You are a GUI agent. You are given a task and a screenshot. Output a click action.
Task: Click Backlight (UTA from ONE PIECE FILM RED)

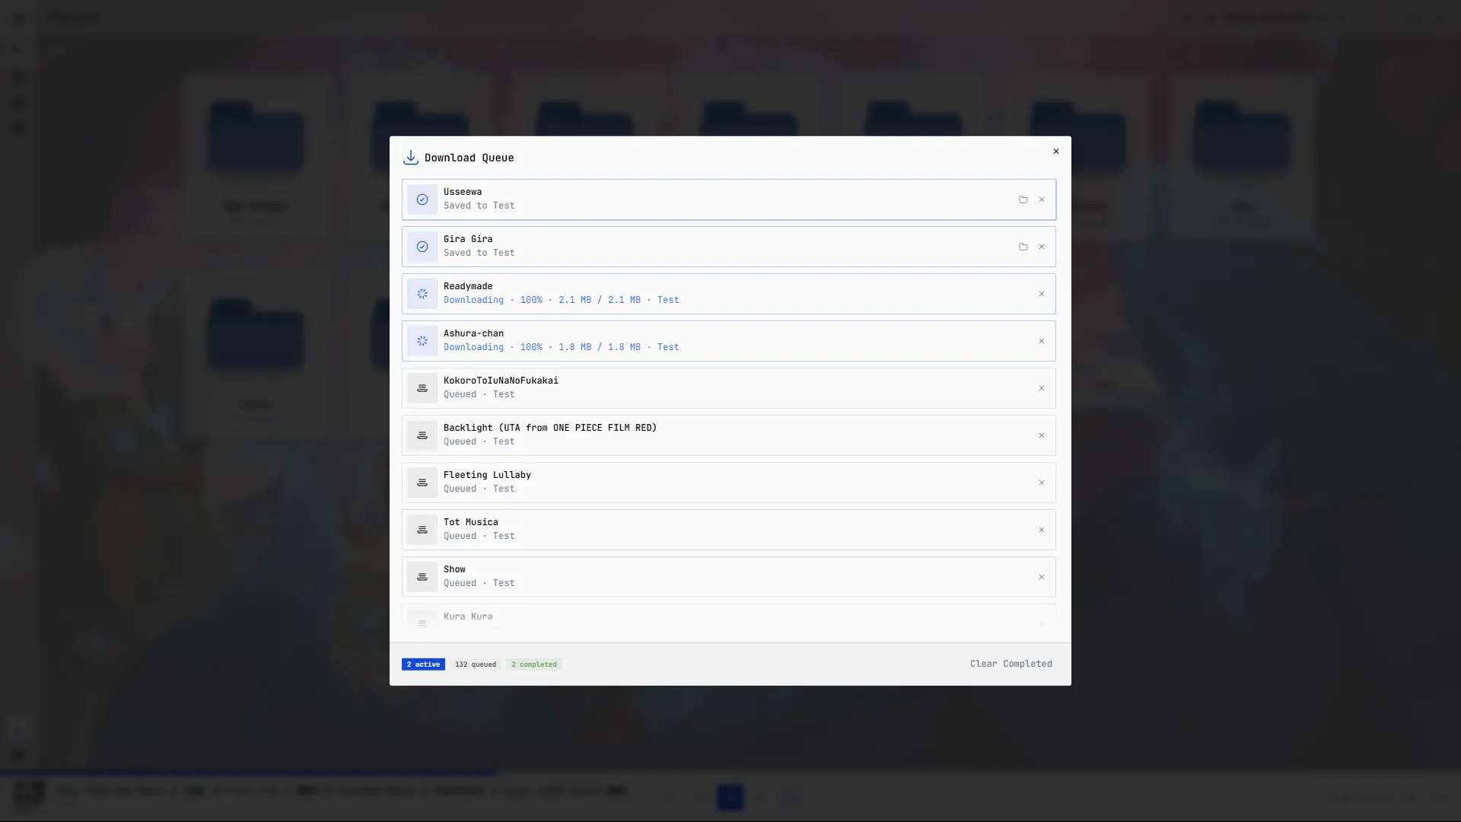point(550,428)
